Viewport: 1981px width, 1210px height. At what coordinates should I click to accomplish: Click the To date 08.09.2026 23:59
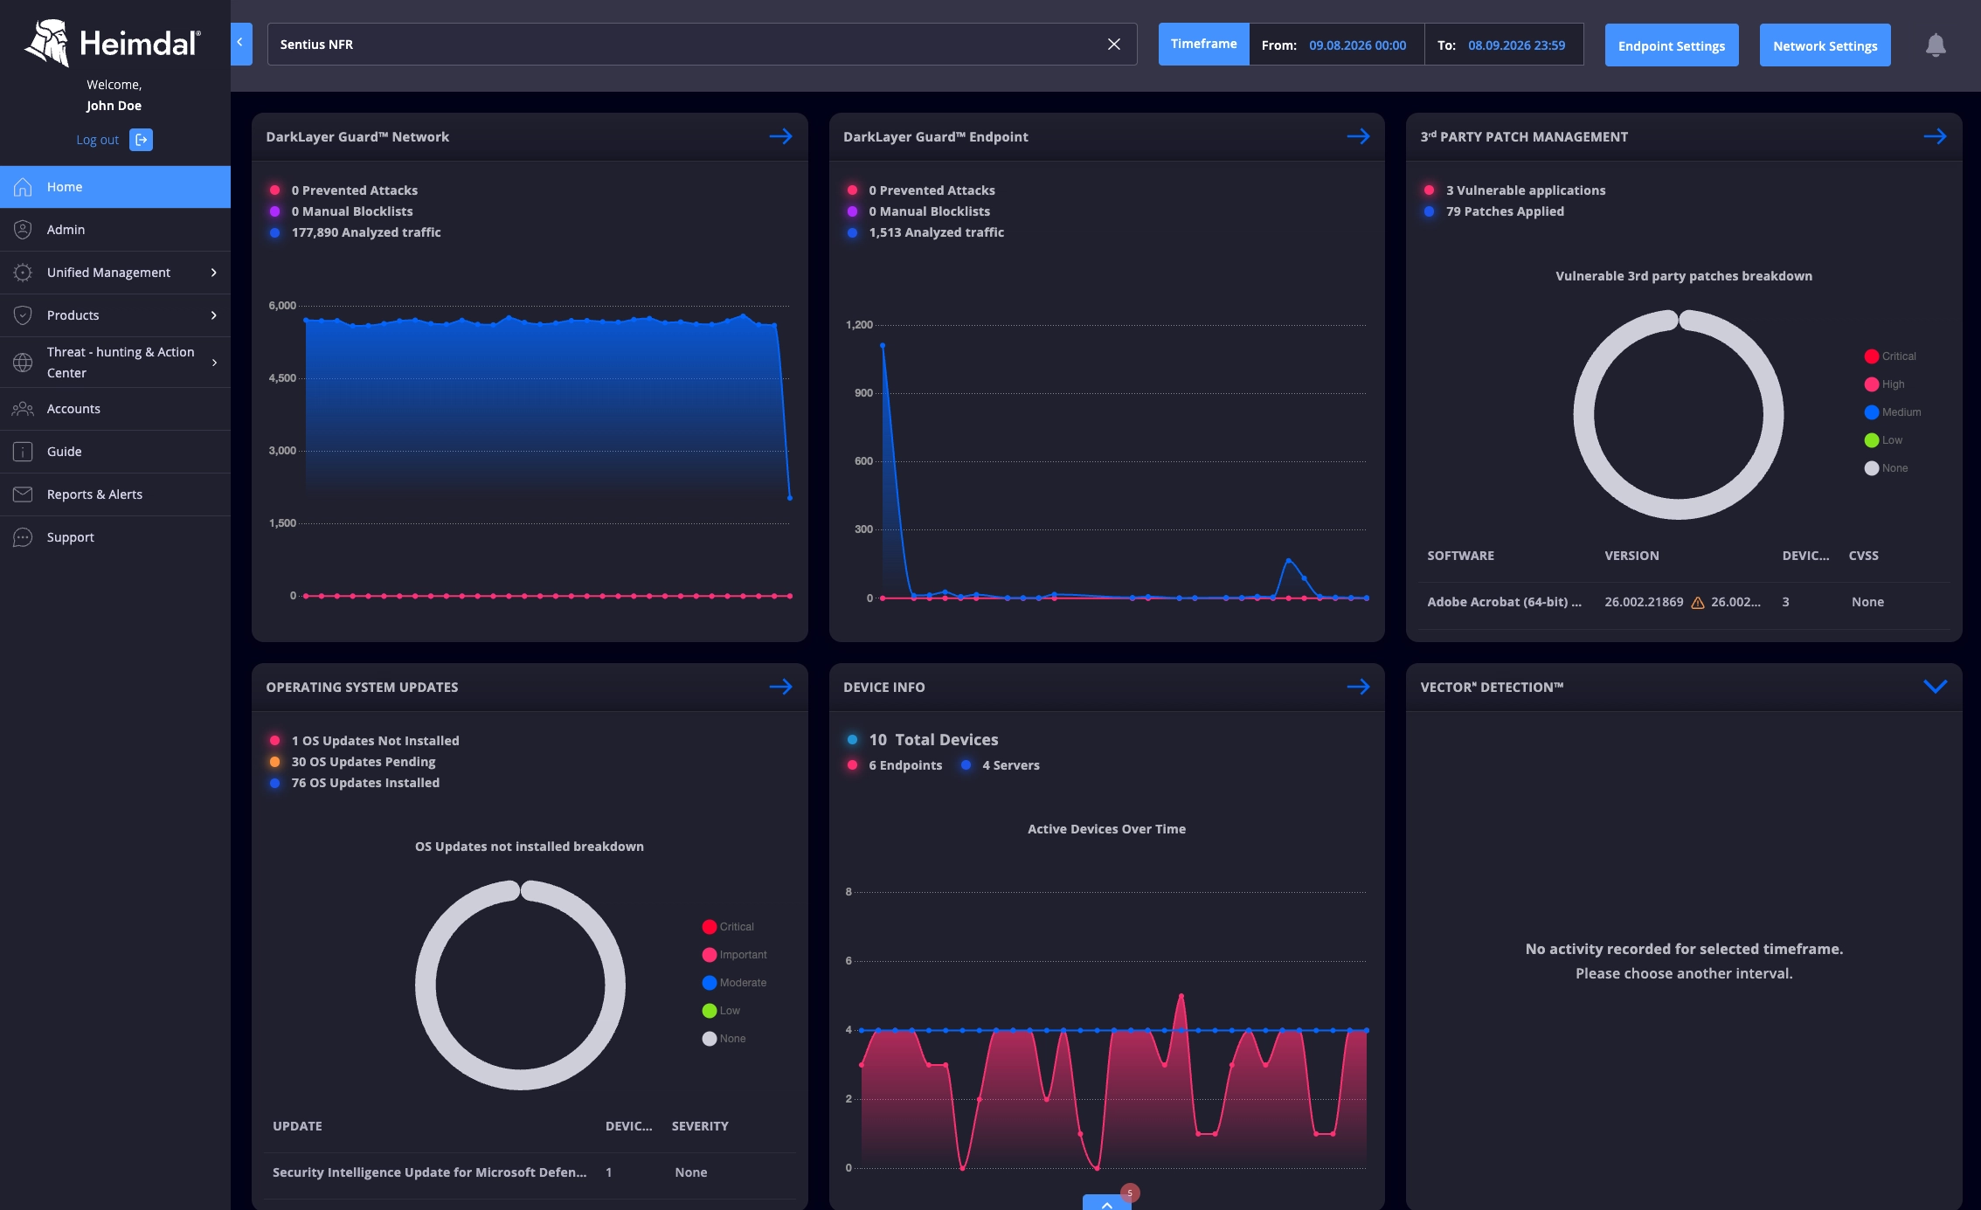click(1516, 45)
